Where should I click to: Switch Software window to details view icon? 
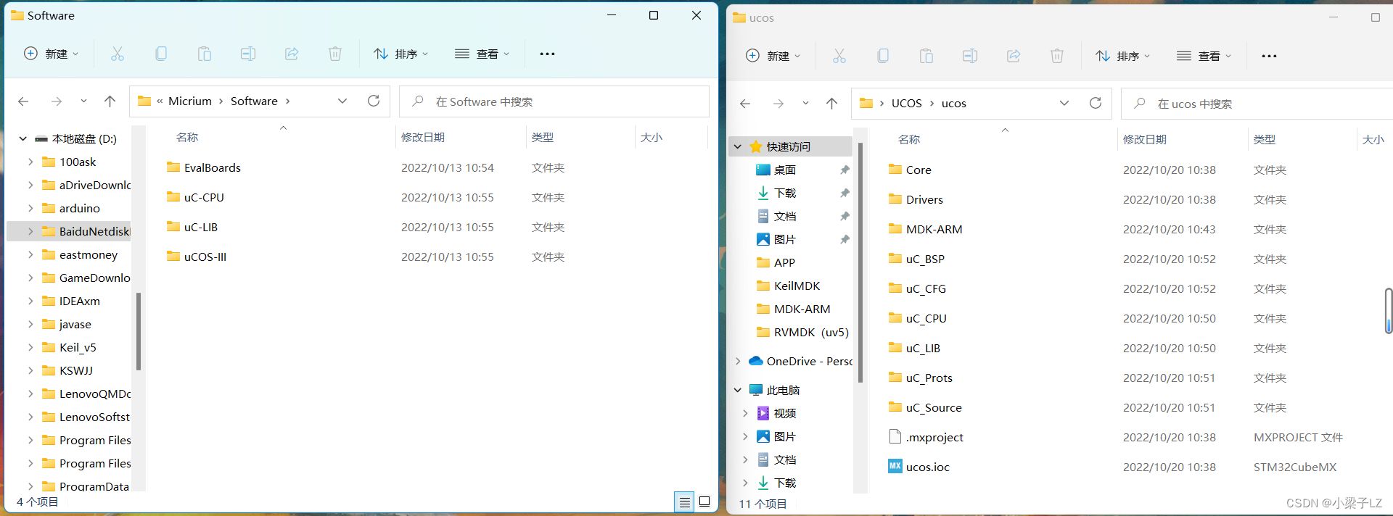pyautogui.click(x=684, y=502)
